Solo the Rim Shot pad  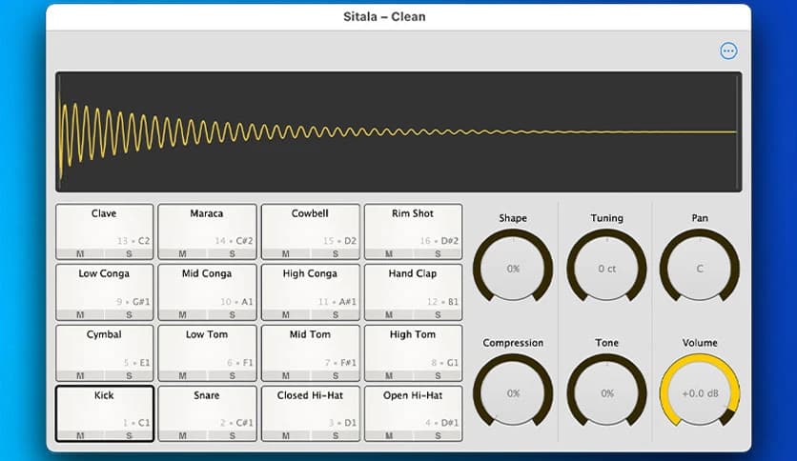click(438, 254)
